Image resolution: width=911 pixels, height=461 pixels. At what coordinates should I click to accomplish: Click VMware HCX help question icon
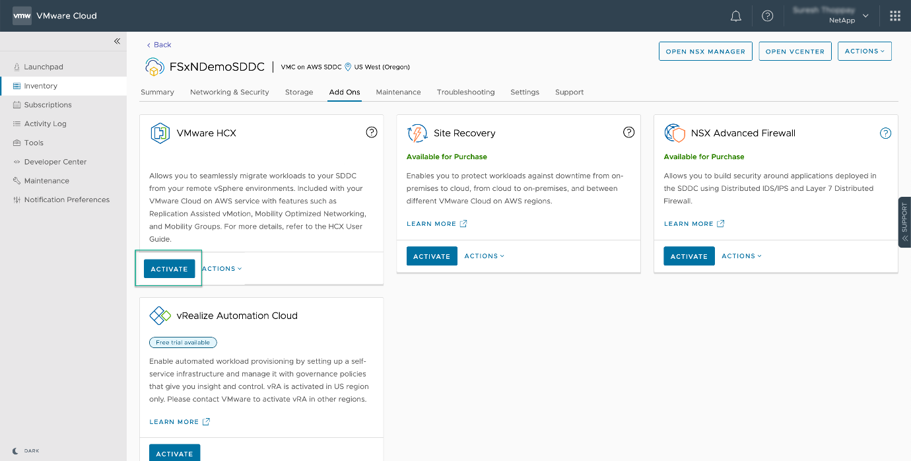click(372, 132)
